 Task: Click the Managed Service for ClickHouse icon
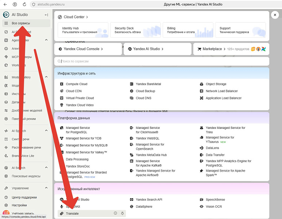(132, 128)
